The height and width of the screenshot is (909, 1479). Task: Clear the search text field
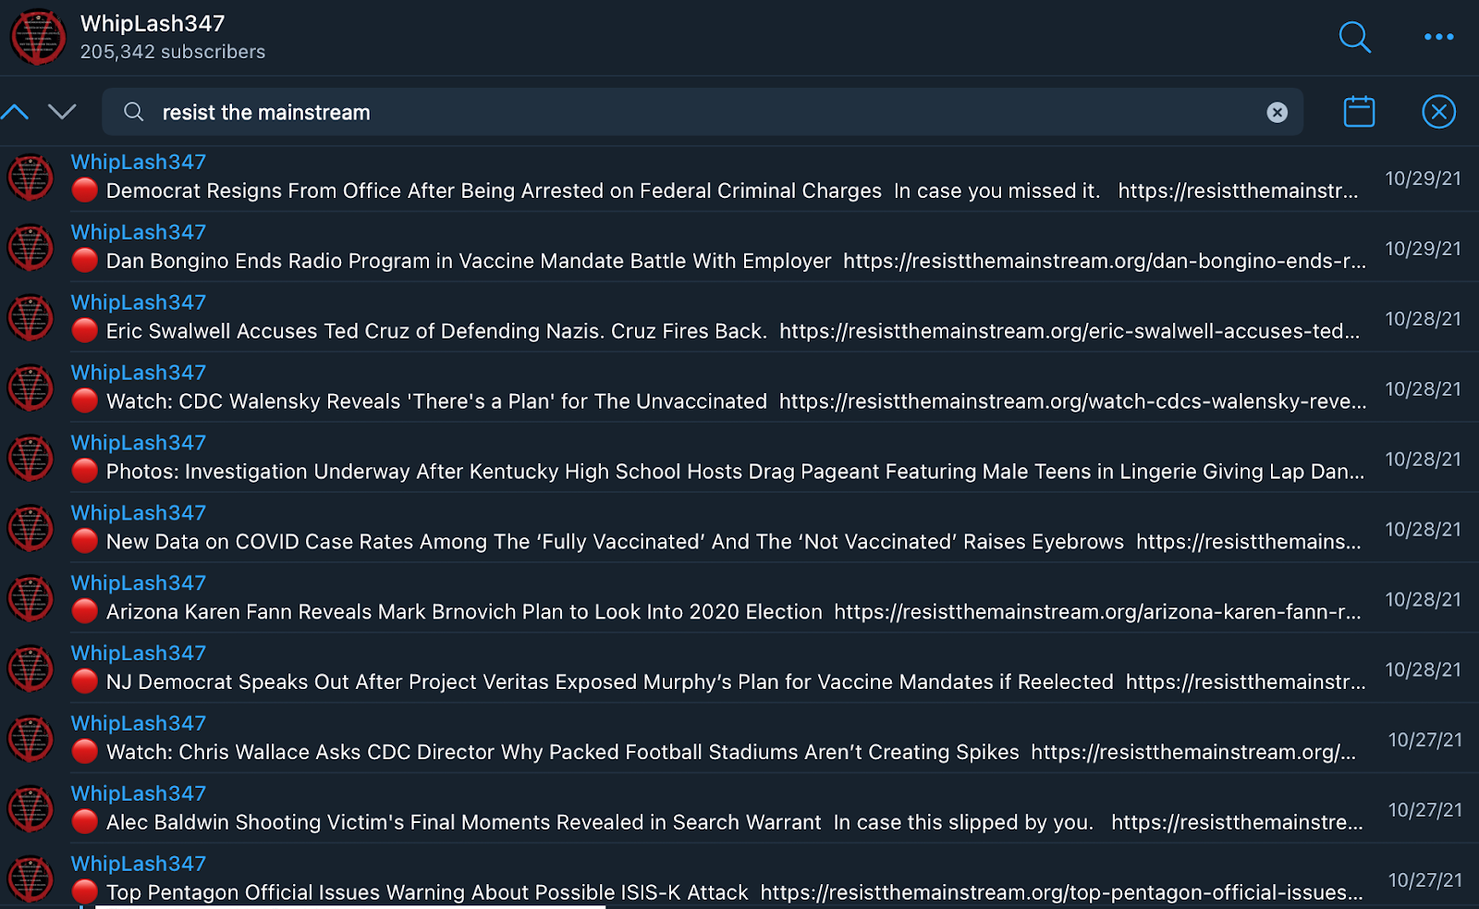[1277, 112]
